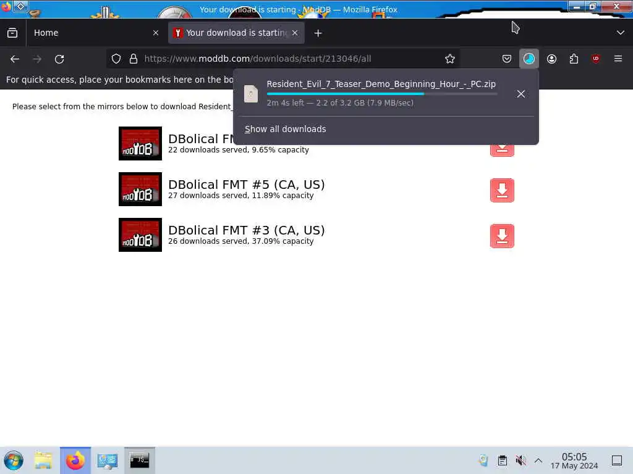
Task: Click the tray icon left of clipboard
Action: (x=483, y=460)
